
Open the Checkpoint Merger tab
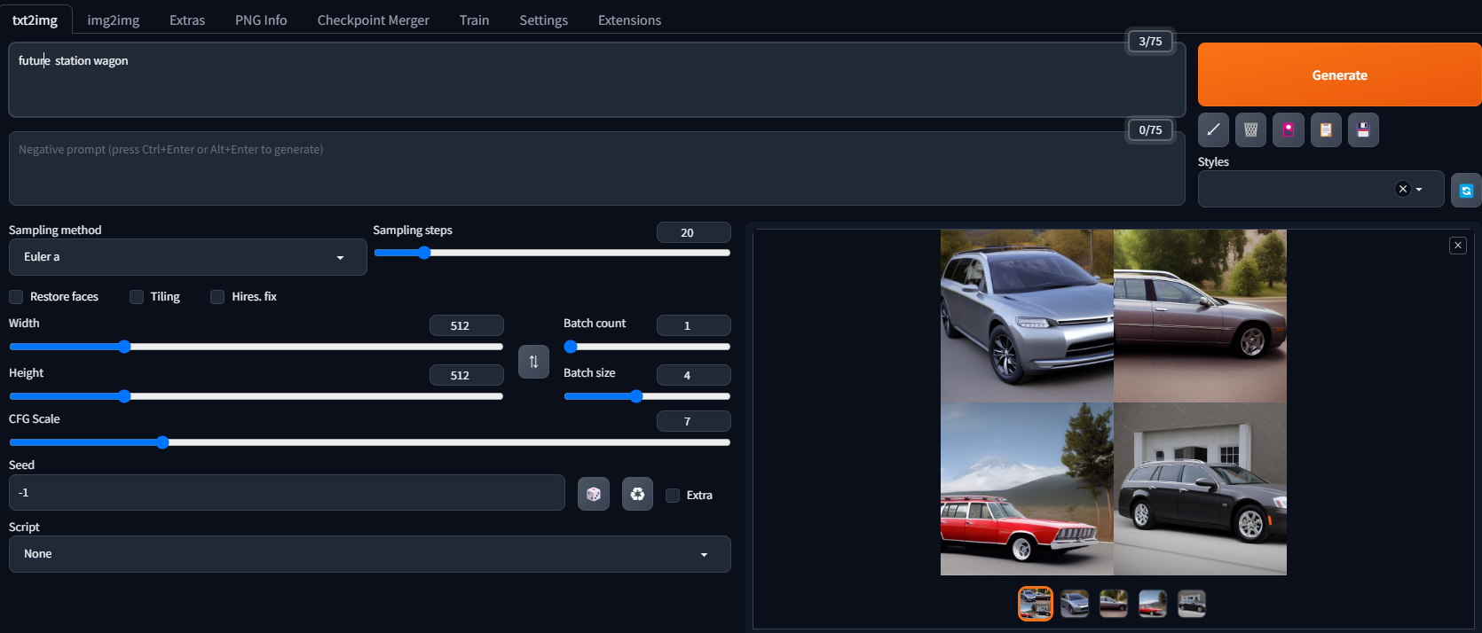(374, 20)
